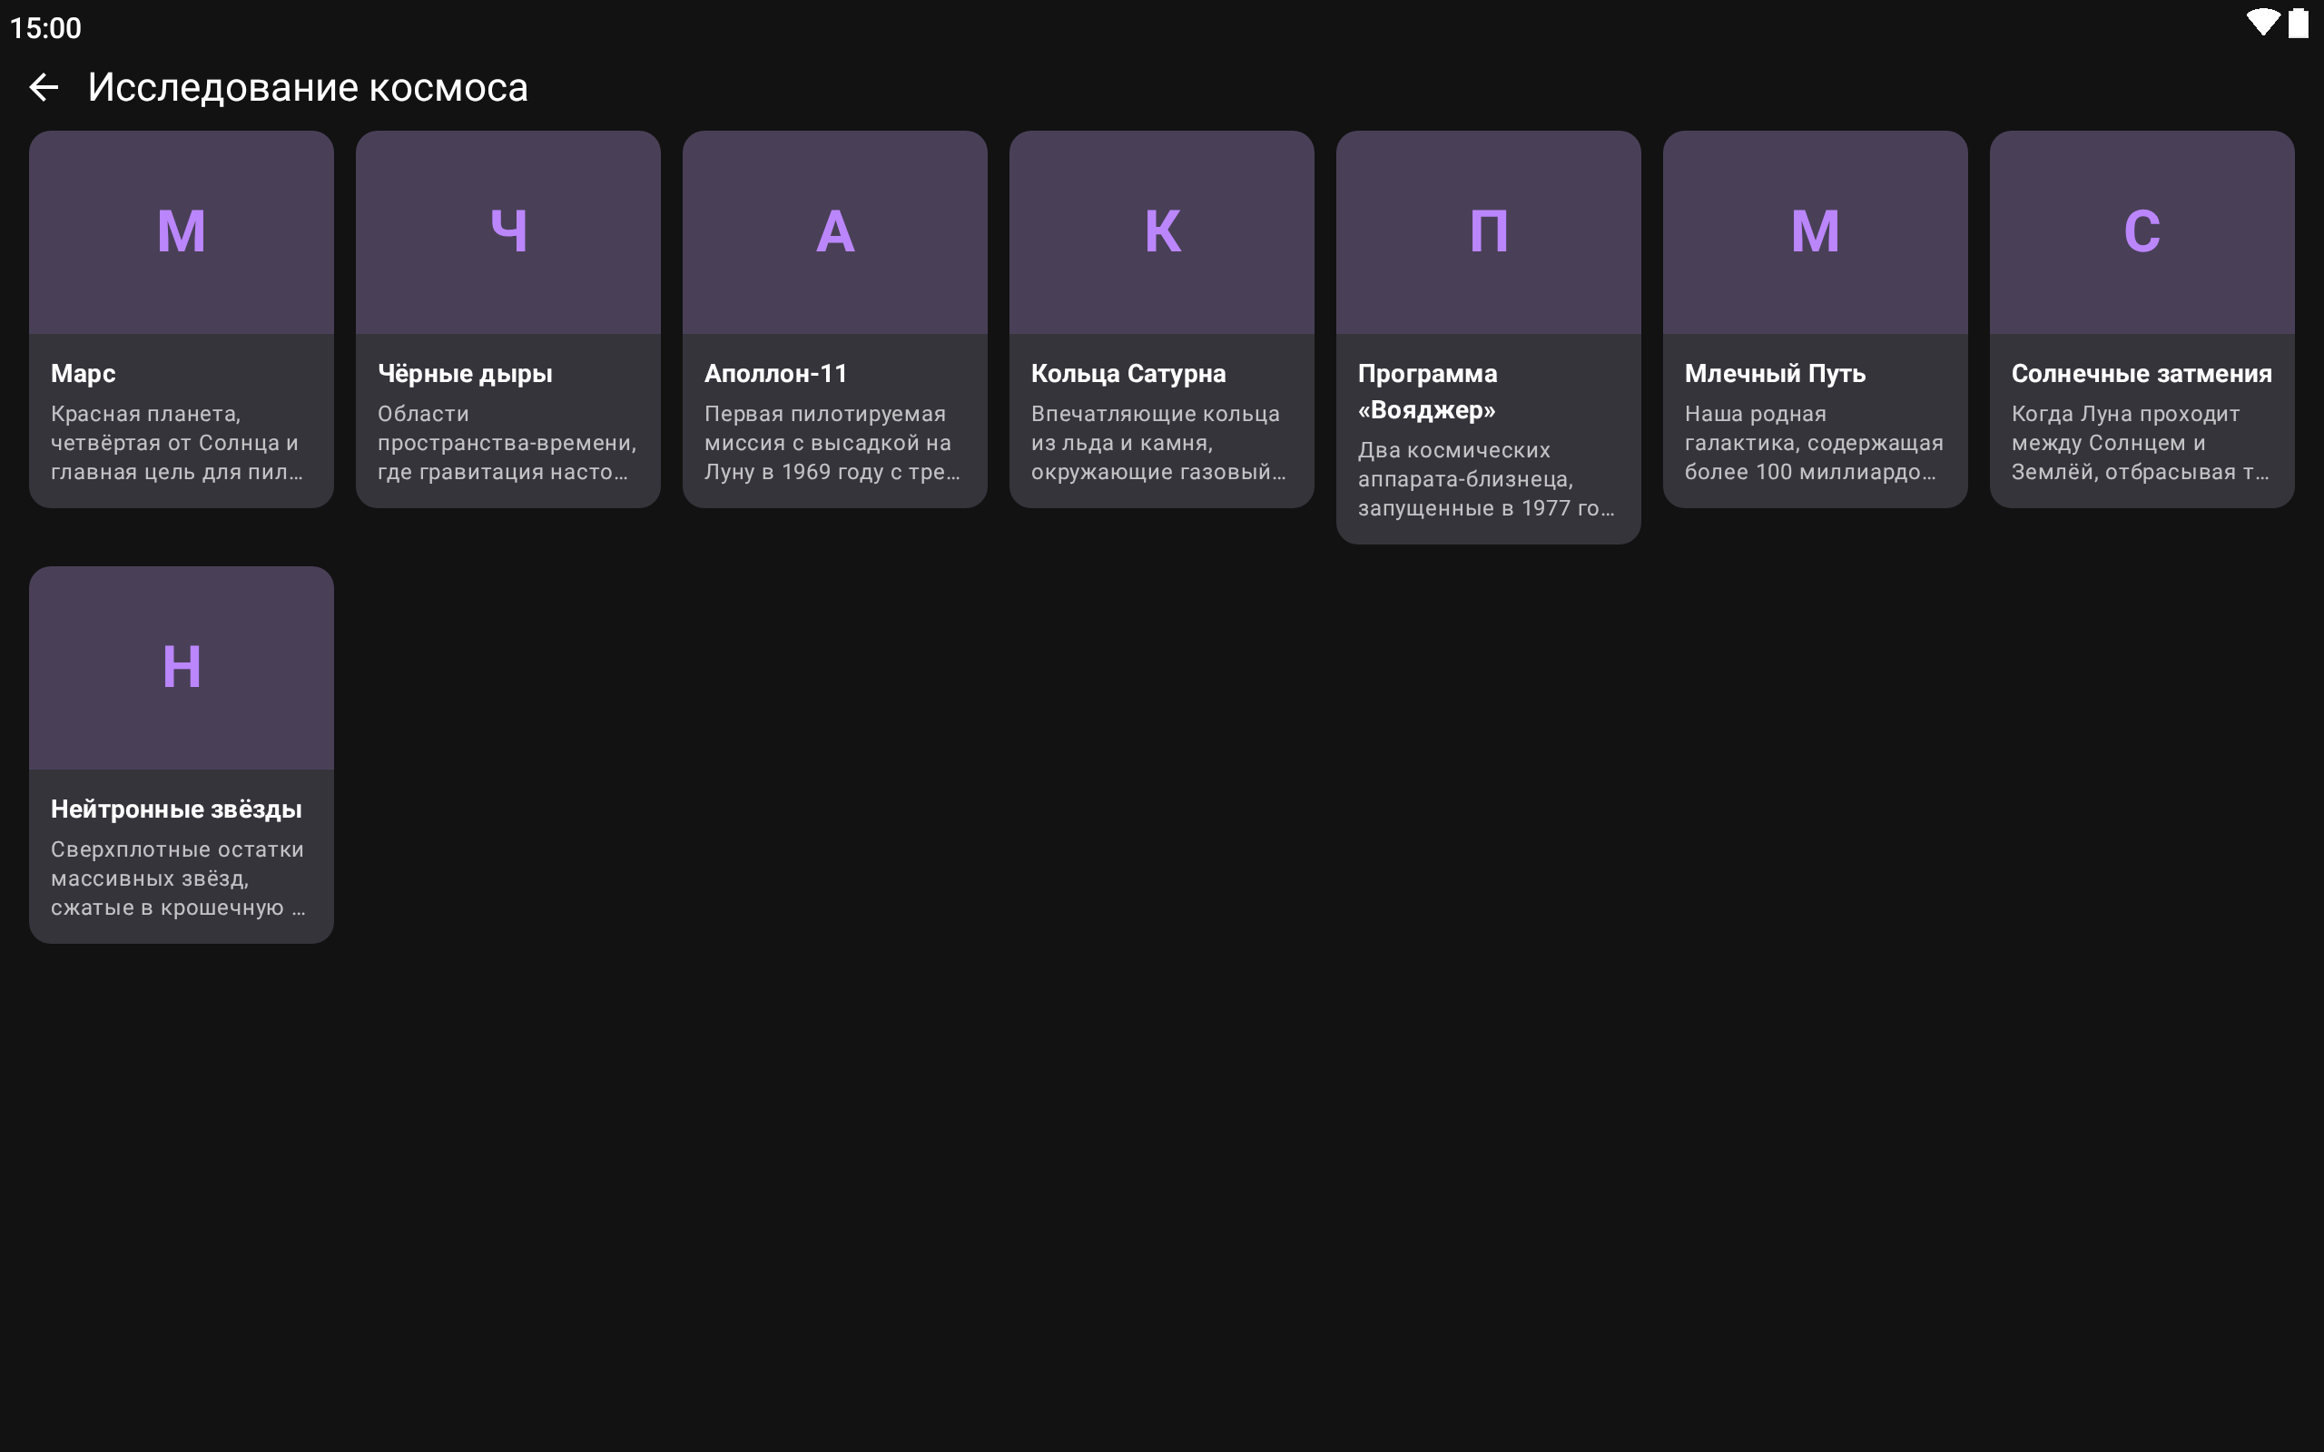Click the Млечный Путь description text
The height and width of the screenshot is (1452, 2324).
(1813, 443)
